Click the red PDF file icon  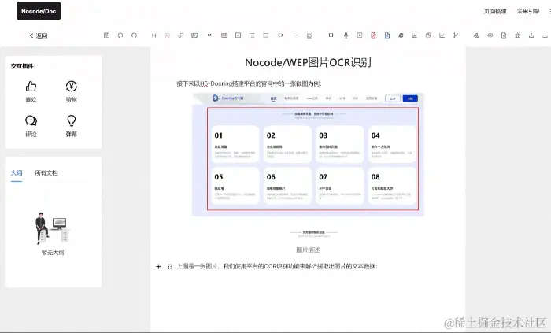(x=373, y=35)
